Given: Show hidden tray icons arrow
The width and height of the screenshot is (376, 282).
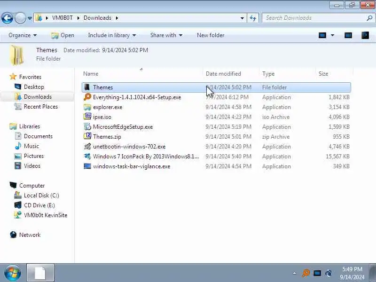Looking at the screenshot, I should tap(295, 273).
